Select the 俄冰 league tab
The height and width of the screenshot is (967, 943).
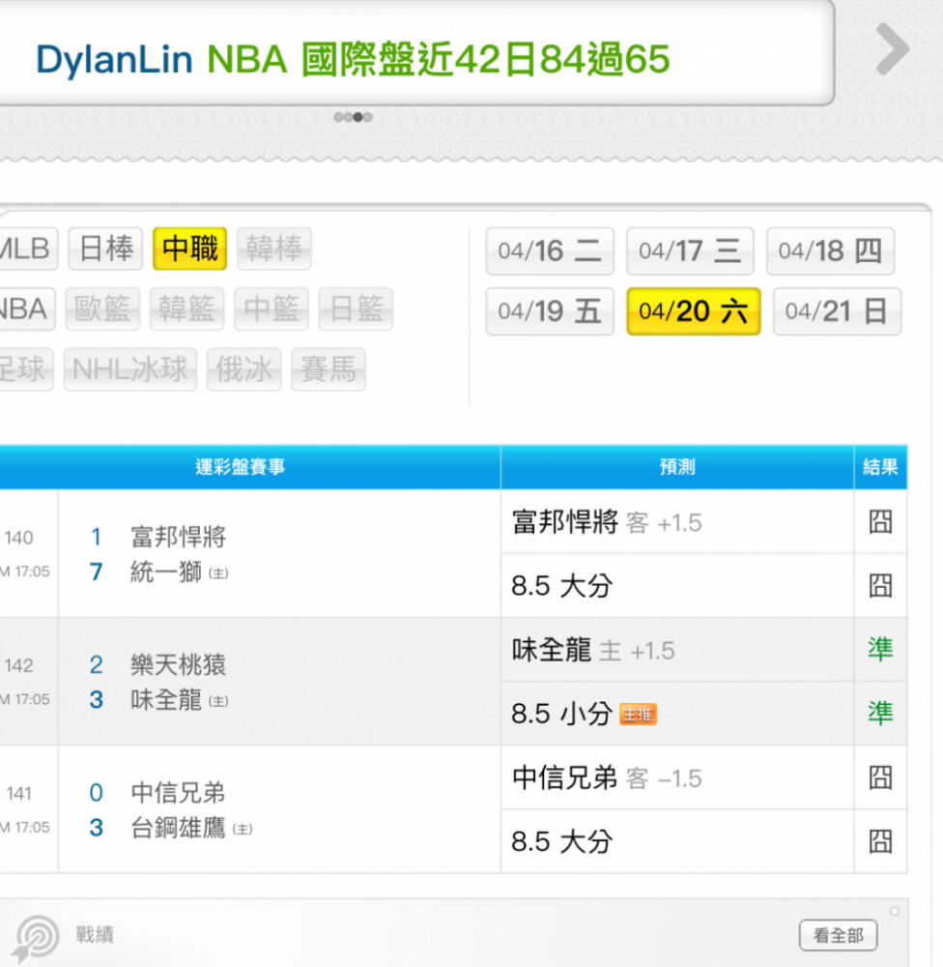point(244,369)
